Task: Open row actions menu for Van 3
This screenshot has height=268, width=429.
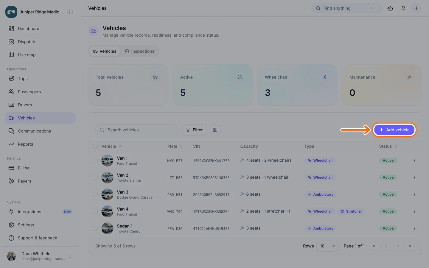Action: click(x=414, y=194)
